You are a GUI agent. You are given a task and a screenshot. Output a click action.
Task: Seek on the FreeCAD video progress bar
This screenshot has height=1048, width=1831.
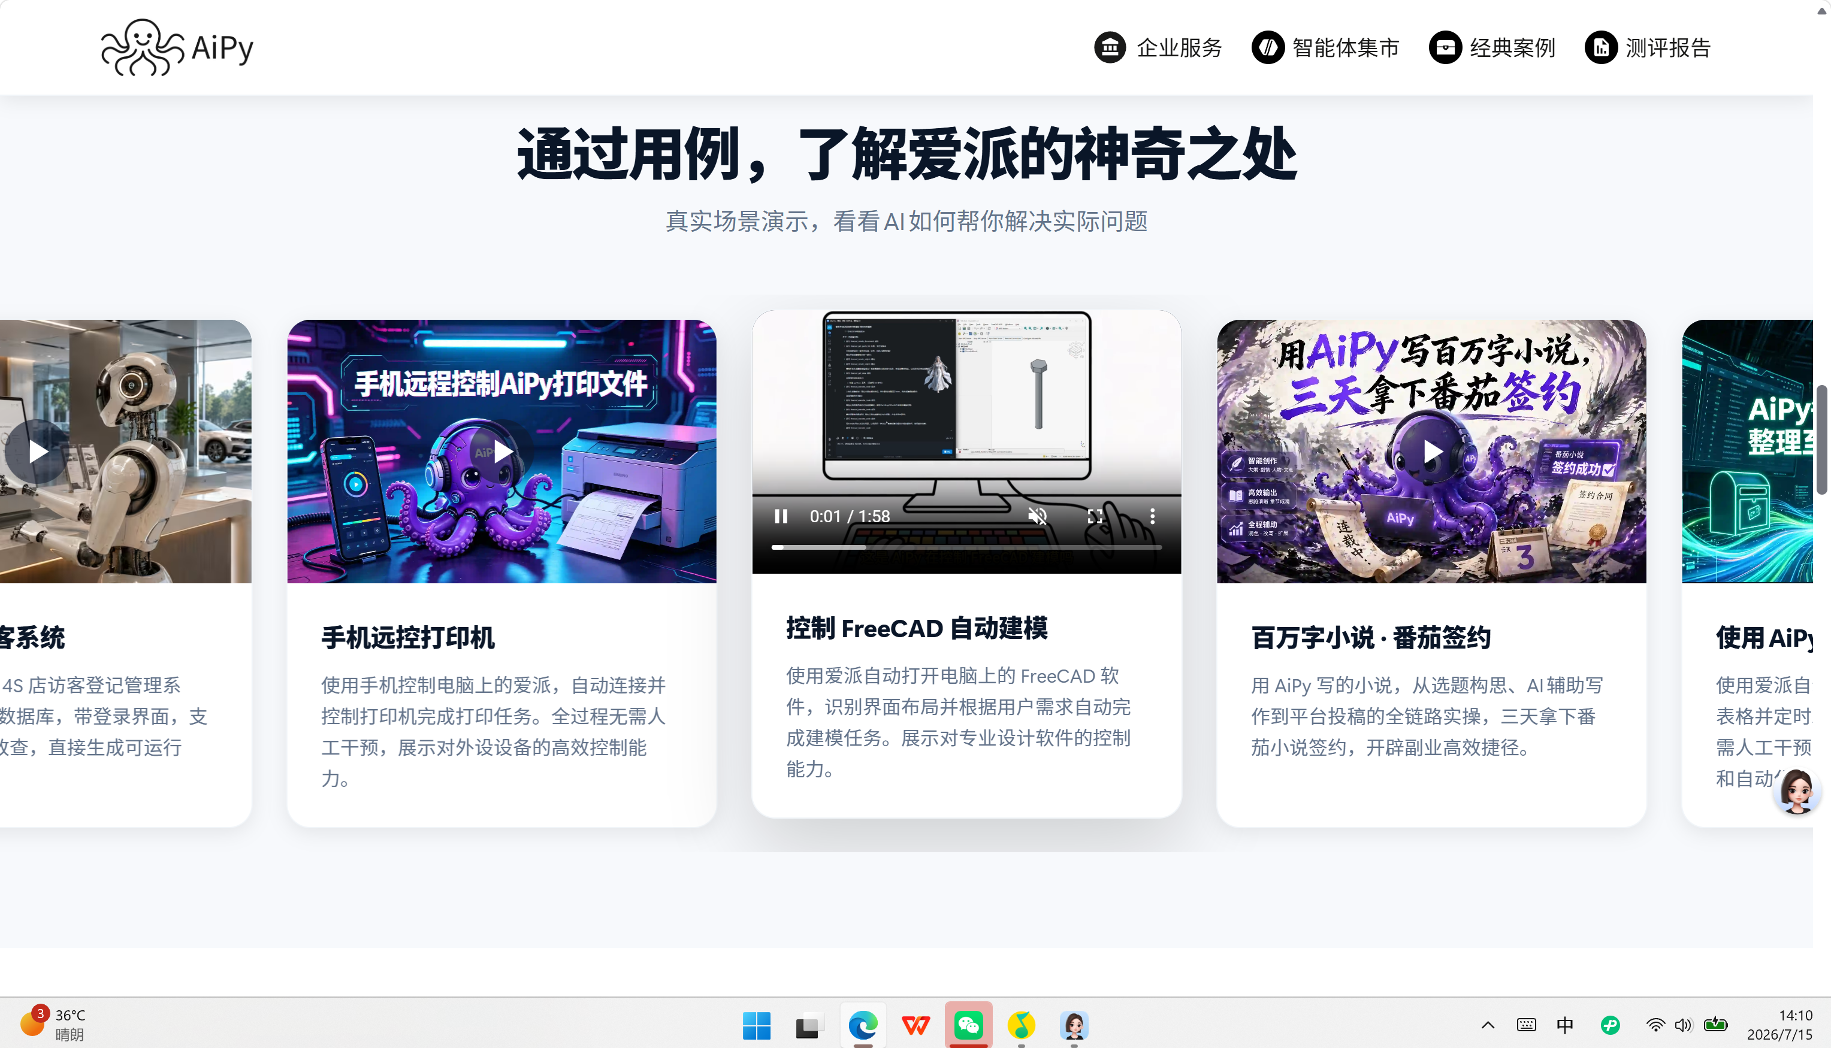pos(966,548)
